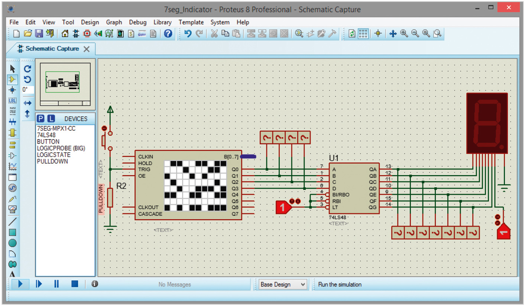Select the 2D box drawing tool
The height and width of the screenshot is (306, 525).
13,233
